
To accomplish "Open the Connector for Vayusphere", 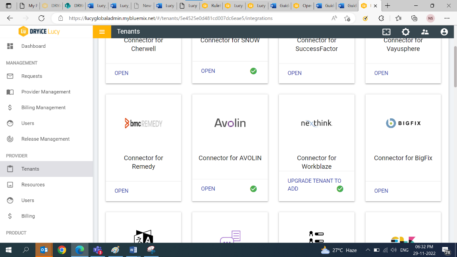I will pyautogui.click(x=381, y=73).
